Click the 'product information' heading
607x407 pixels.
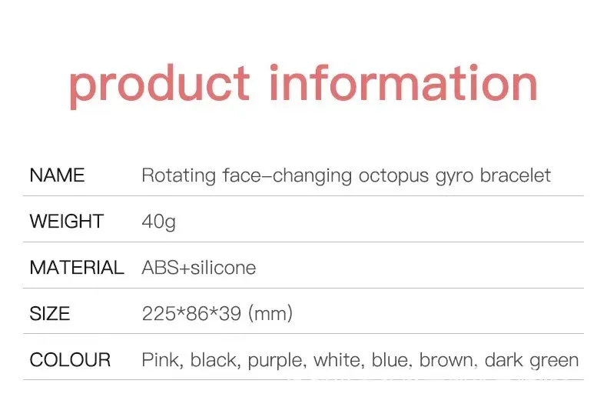303,85
